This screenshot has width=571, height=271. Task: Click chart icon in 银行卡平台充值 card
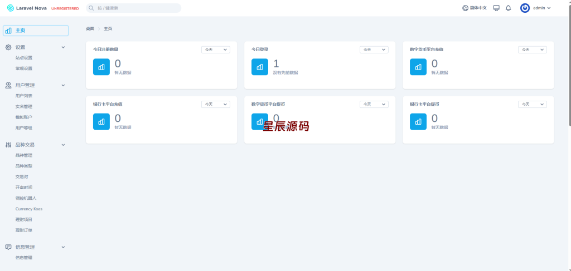[x=101, y=122]
